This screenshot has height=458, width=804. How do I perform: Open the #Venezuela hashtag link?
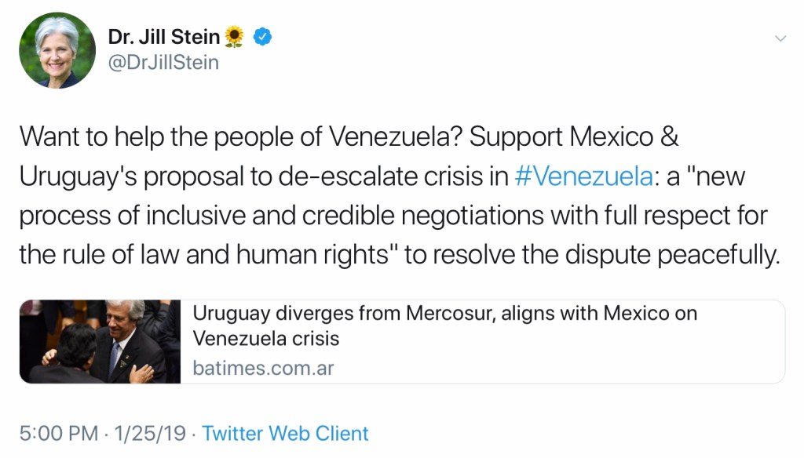(583, 176)
